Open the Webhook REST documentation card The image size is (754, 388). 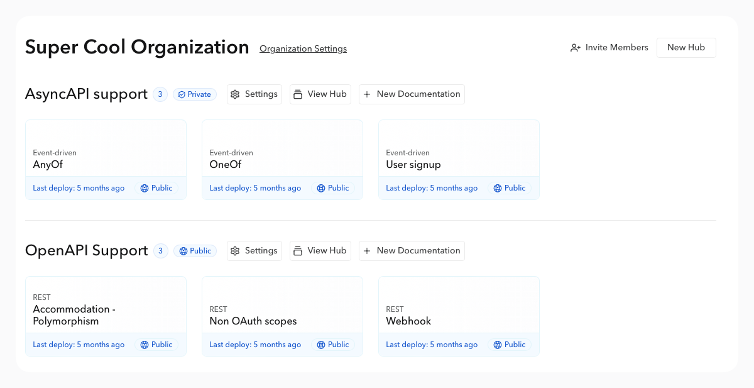(x=459, y=308)
